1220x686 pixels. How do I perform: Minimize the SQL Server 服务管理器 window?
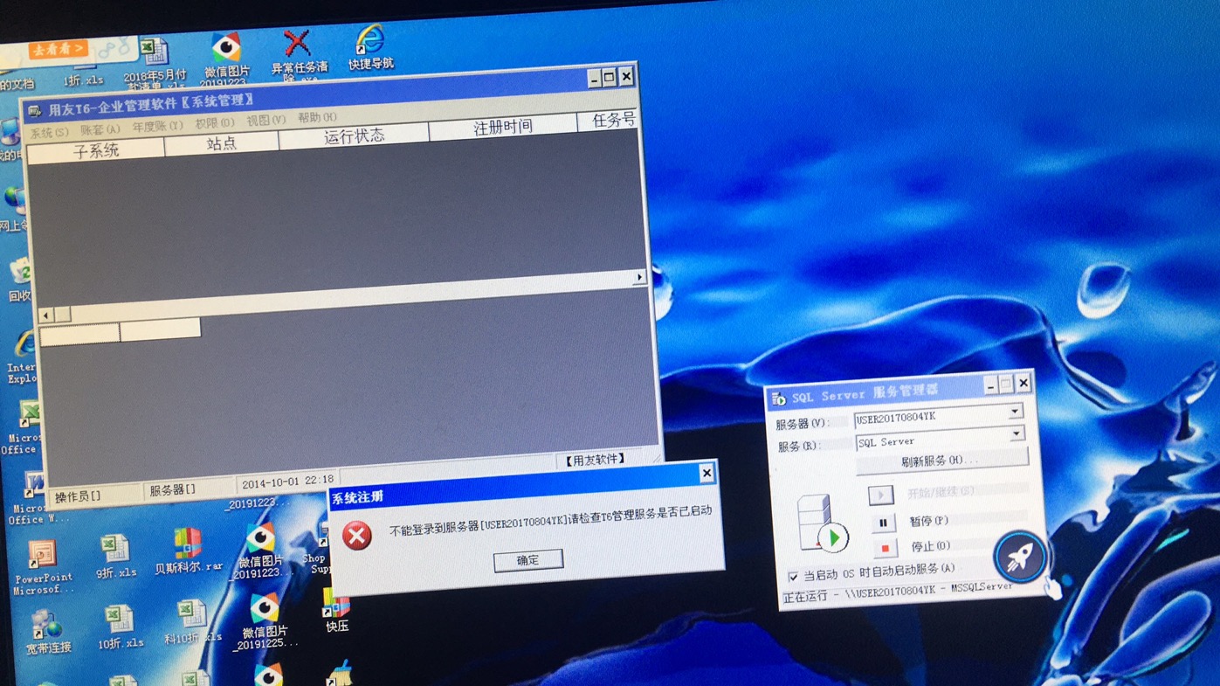pos(989,385)
